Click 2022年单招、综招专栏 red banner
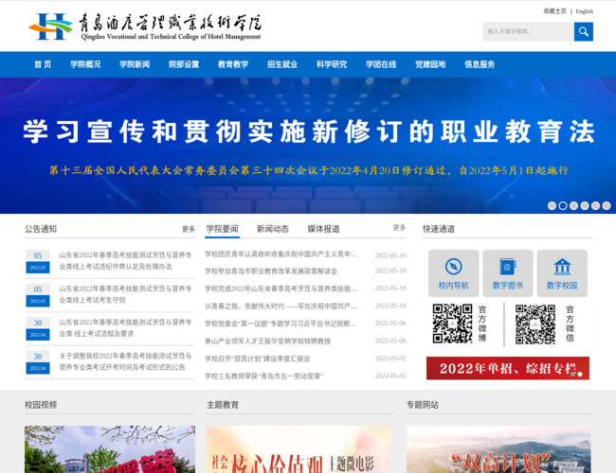The height and width of the screenshot is (473, 616). tap(507, 368)
